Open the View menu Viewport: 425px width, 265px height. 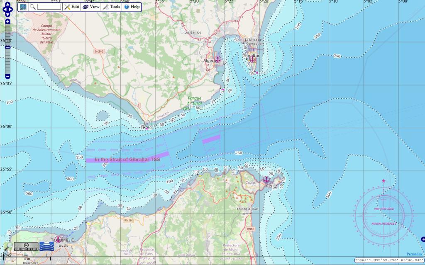91,7
